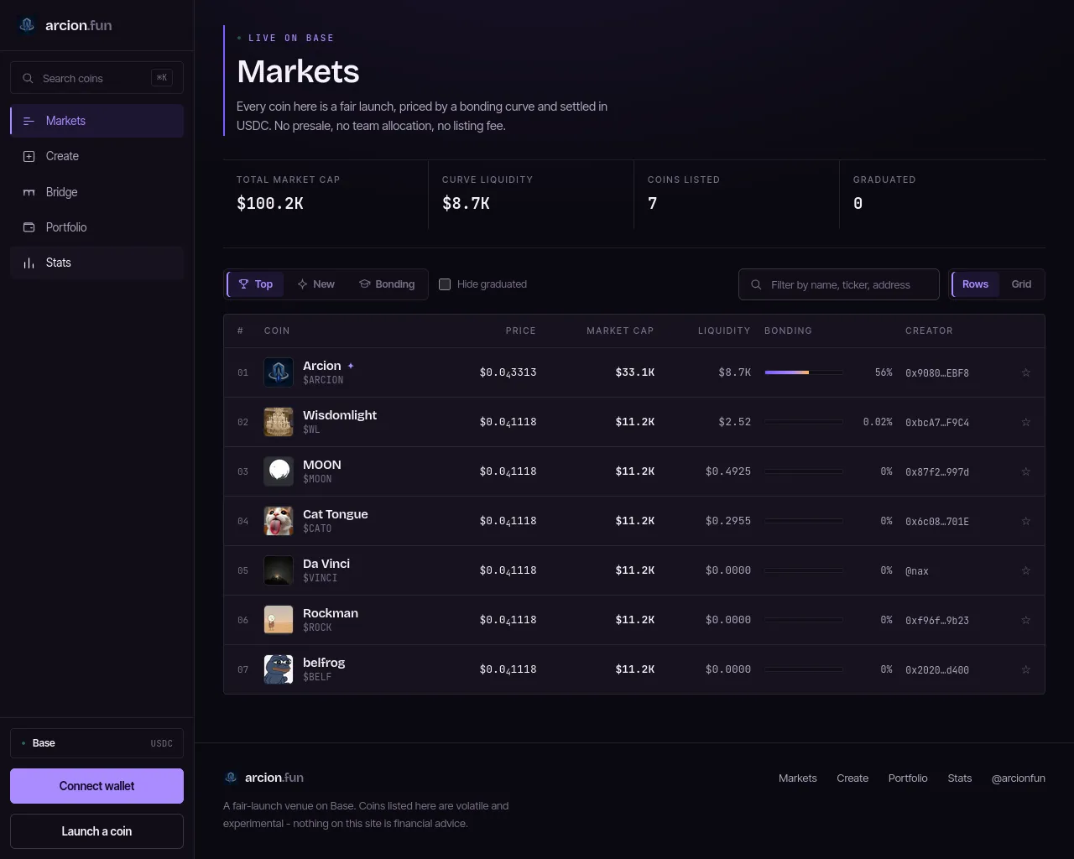This screenshot has width=1074, height=859.
Task: Click the Filter by name, ticker, address field
Action: (839, 284)
